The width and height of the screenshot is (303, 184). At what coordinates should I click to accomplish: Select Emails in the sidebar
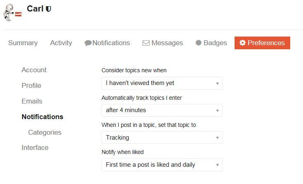click(x=32, y=101)
